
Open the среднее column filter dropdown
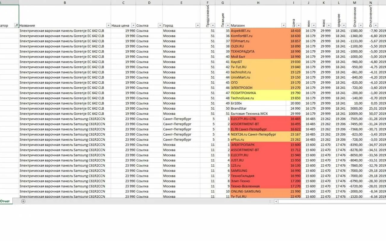point(344,26)
